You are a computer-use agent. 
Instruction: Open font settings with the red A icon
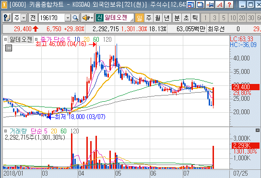tap(220, 5)
